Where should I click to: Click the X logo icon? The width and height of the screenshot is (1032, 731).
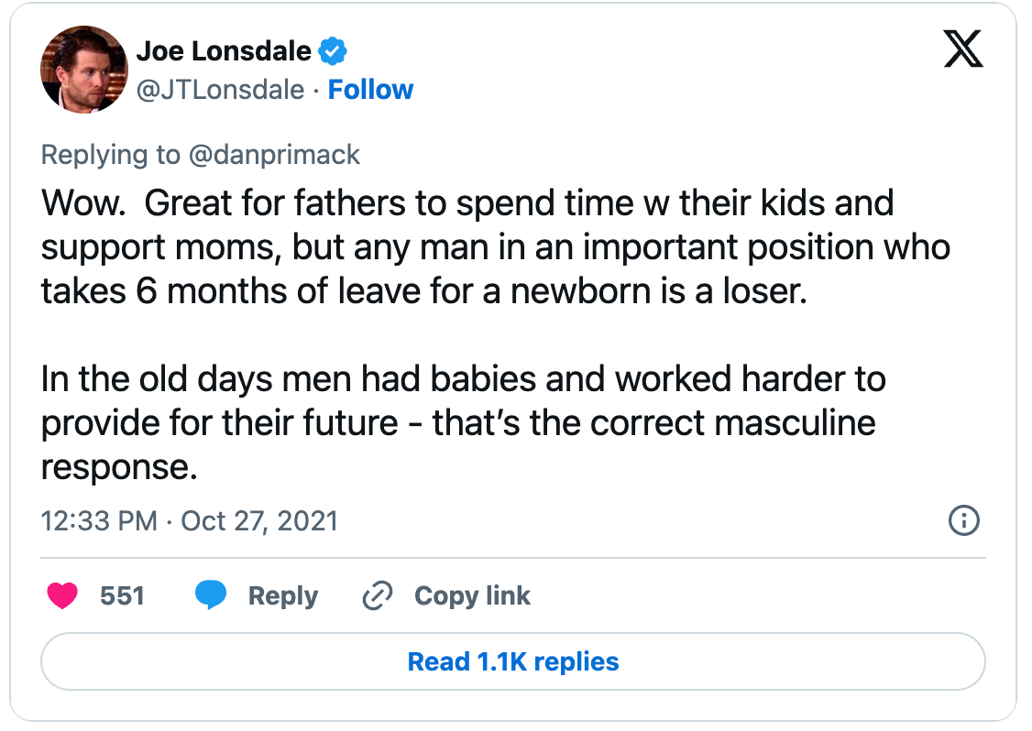[962, 48]
